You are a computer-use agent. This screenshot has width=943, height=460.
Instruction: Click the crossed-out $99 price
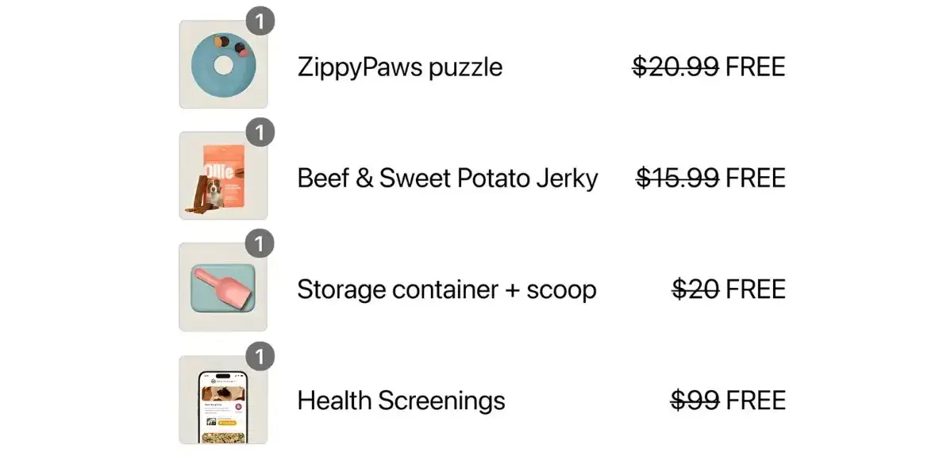click(x=695, y=400)
